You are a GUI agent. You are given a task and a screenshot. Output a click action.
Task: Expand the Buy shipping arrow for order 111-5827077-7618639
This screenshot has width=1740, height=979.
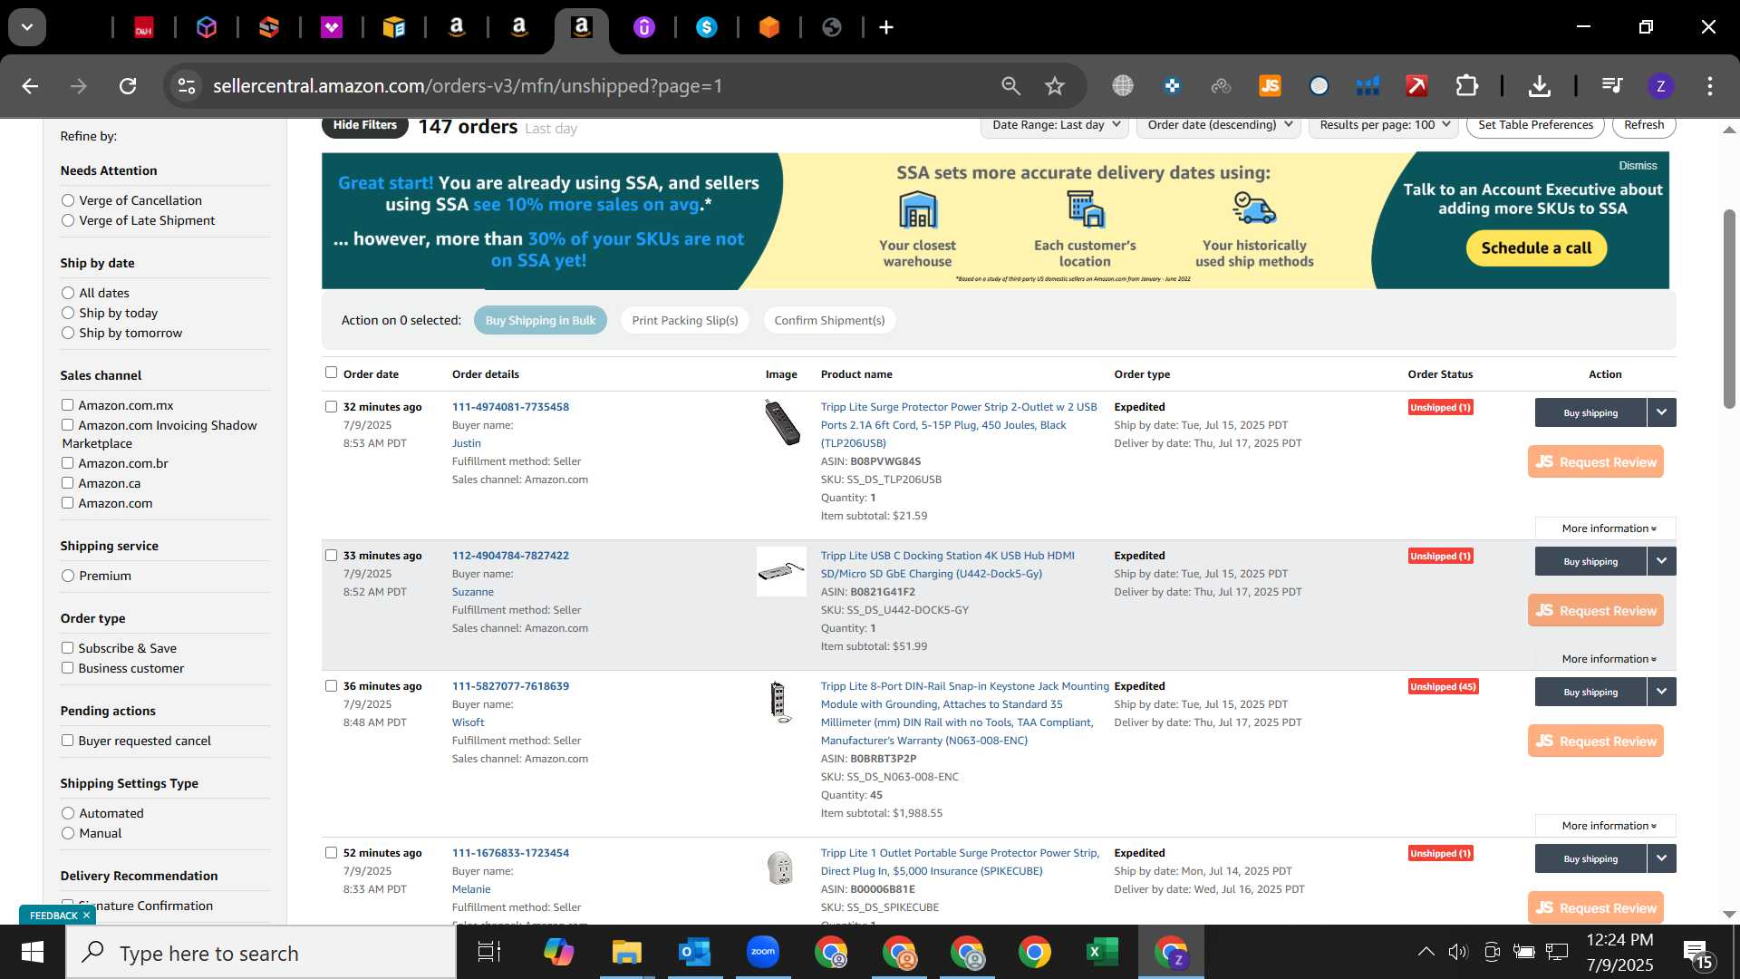(x=1661, y=692)
